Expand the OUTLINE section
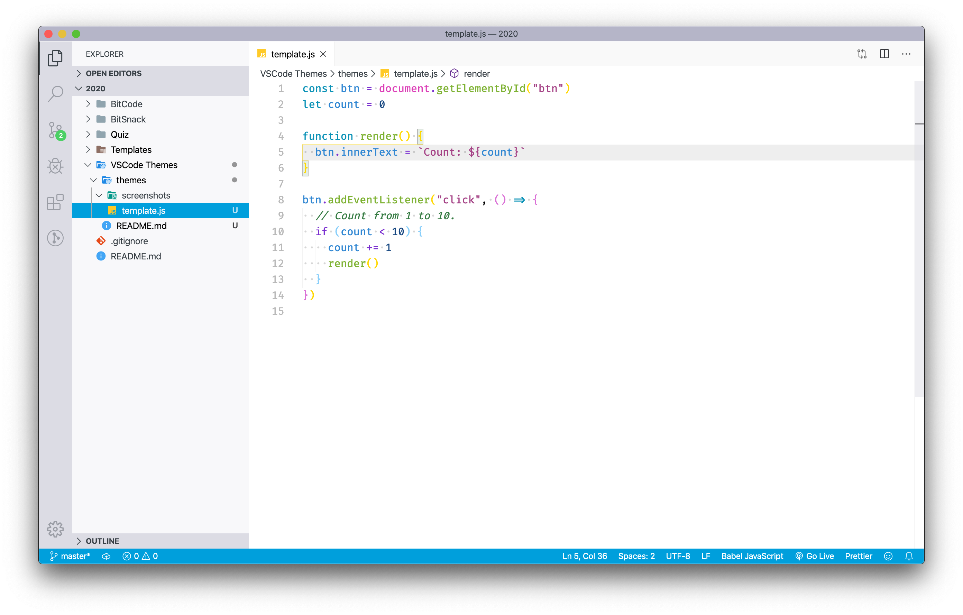Viewport: 963px width, 615px height. [x=102, y=541]
